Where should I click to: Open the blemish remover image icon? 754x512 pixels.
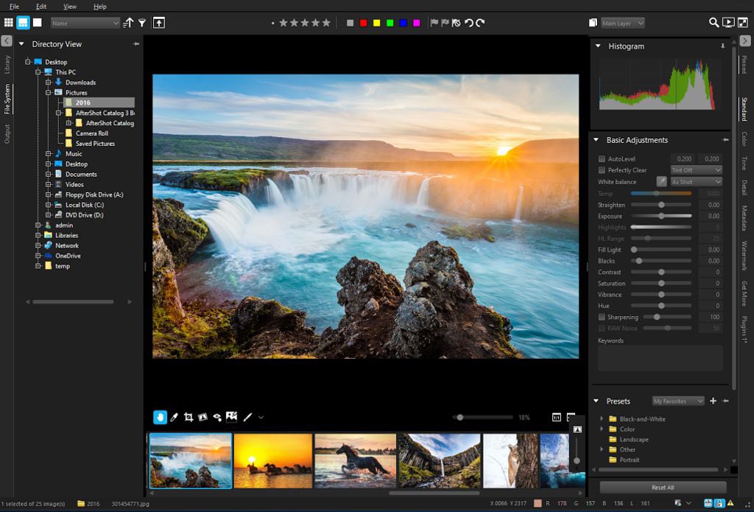point(232,417)
